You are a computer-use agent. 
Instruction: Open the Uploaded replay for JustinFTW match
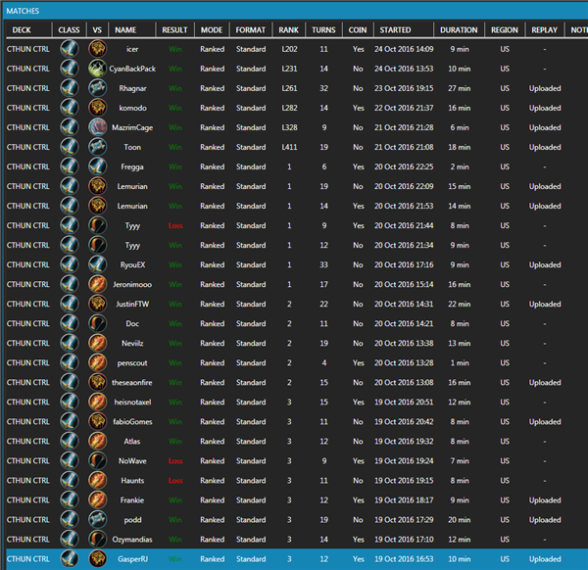pos(545,304)
